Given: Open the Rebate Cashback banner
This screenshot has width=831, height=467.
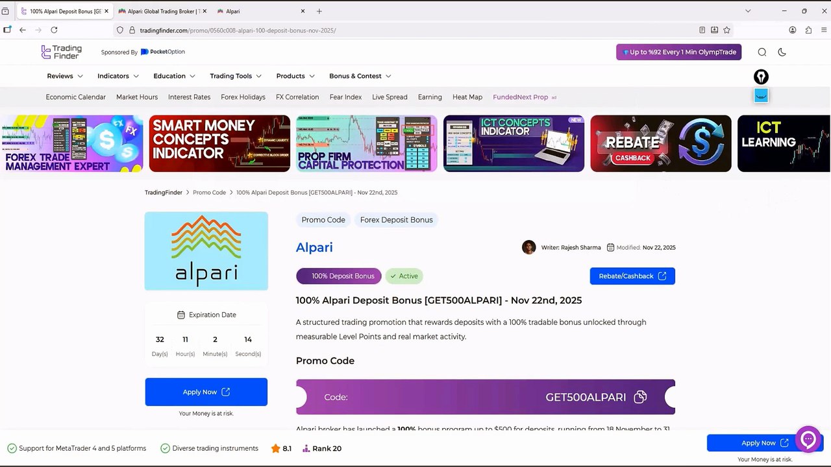Looking at the screenshot, I should (x=661, y=143).
